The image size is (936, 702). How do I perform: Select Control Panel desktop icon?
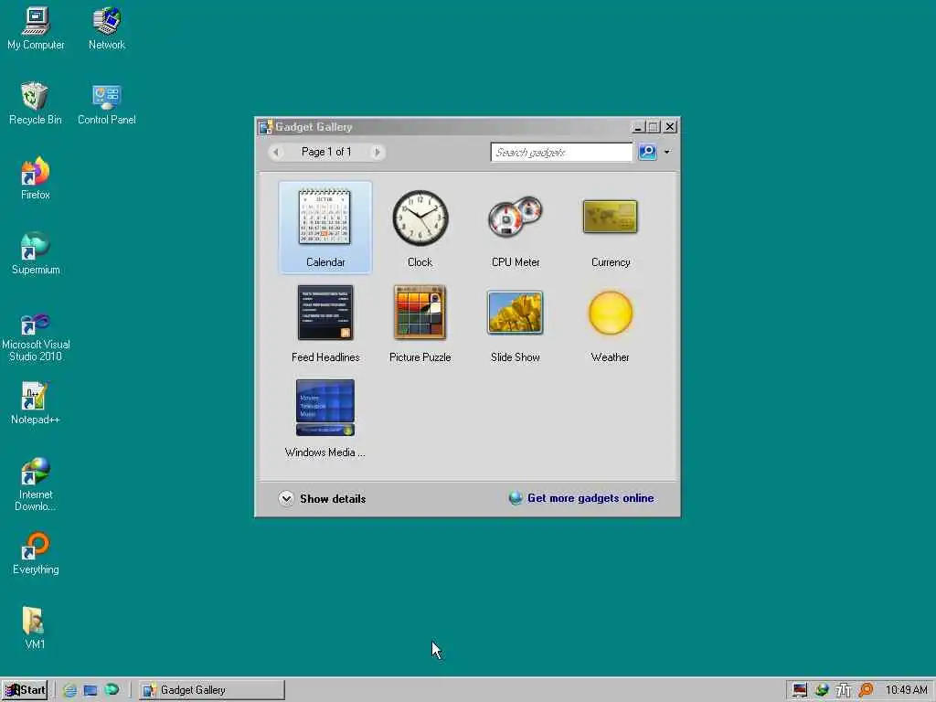coord(107,103)
